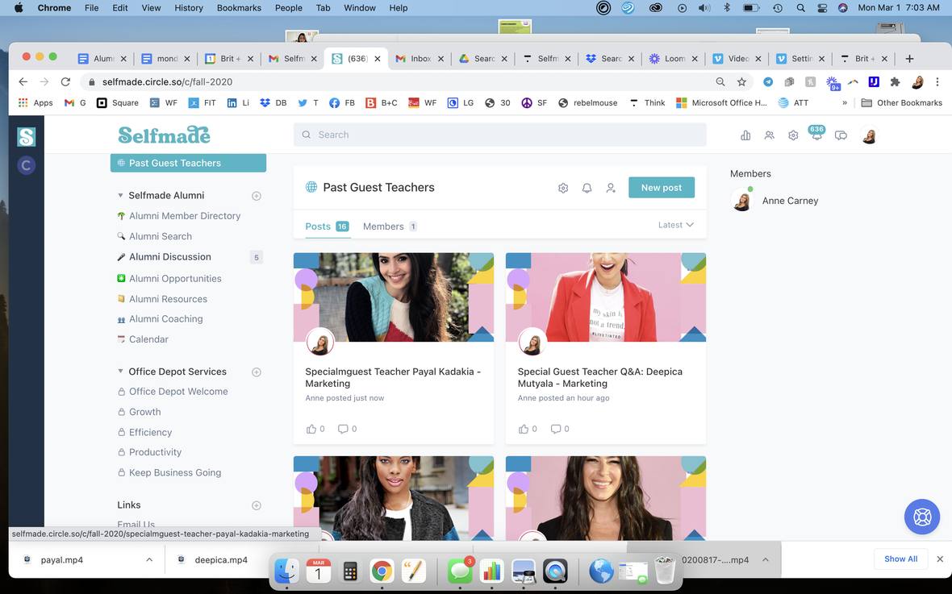Click the Selfmade logo
Screen dimensions: 952x594
pos(164,135)
